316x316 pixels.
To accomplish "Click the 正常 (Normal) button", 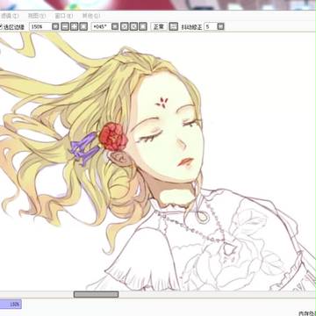I will tap(159, 26).
